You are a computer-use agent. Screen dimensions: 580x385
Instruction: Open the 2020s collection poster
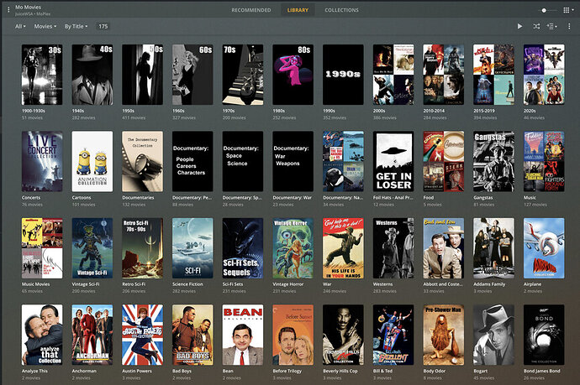[544, 75]
